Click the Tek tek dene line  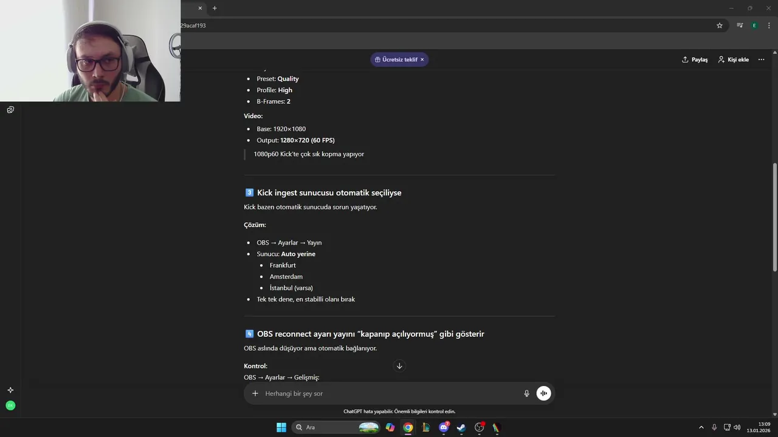(306, 299)
